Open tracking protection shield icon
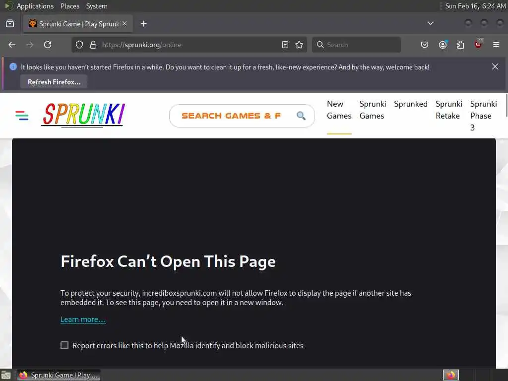Viewport: 508px width, 381px height. click(79, 45)
